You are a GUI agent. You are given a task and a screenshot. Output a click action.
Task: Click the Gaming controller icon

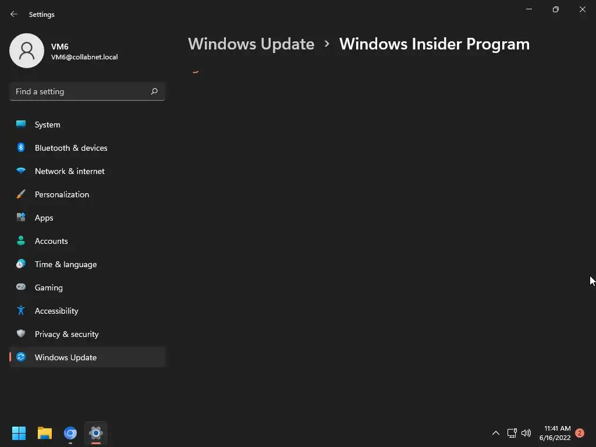(x=21, y=287)
